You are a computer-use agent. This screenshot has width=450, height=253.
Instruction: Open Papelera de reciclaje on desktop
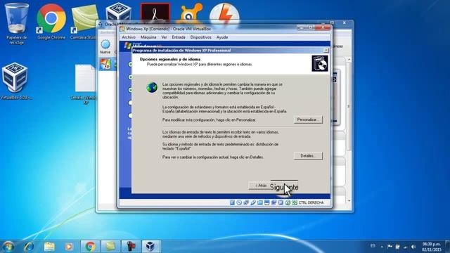[x=16, y=24]
